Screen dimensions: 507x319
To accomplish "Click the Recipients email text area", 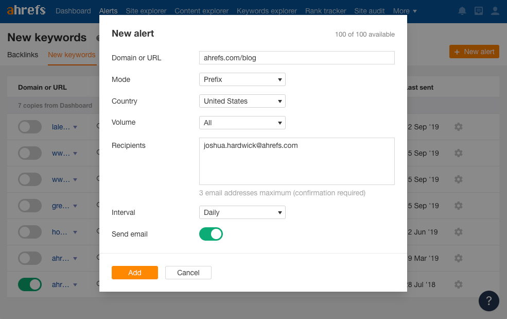I will [x=297, y=161].
